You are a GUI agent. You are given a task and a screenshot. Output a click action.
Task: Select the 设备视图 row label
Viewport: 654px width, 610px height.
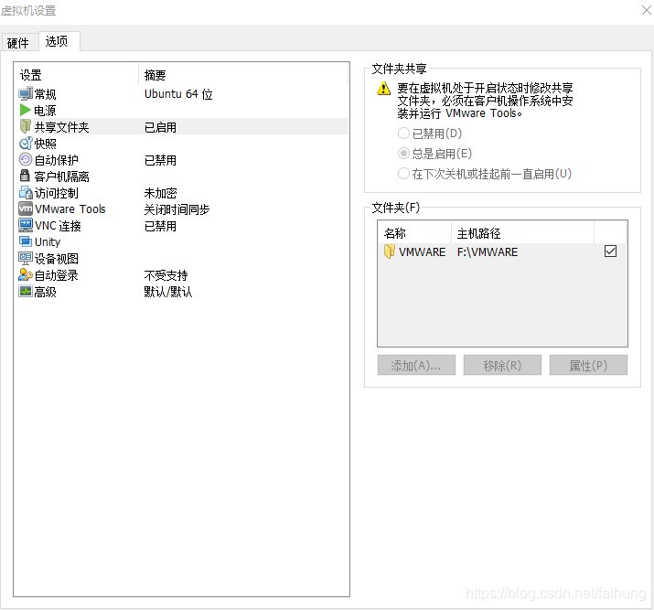pos(57,259)
